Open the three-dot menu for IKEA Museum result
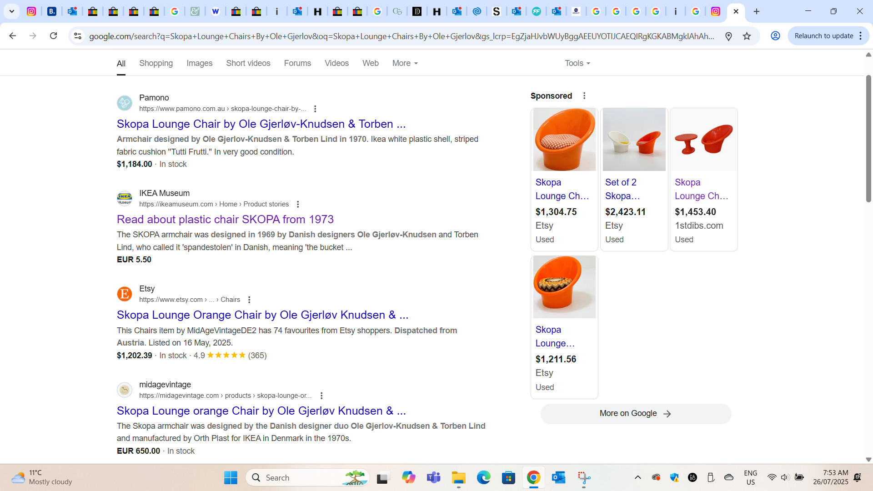This screenshot has width=873, height=491. [298, 204]
